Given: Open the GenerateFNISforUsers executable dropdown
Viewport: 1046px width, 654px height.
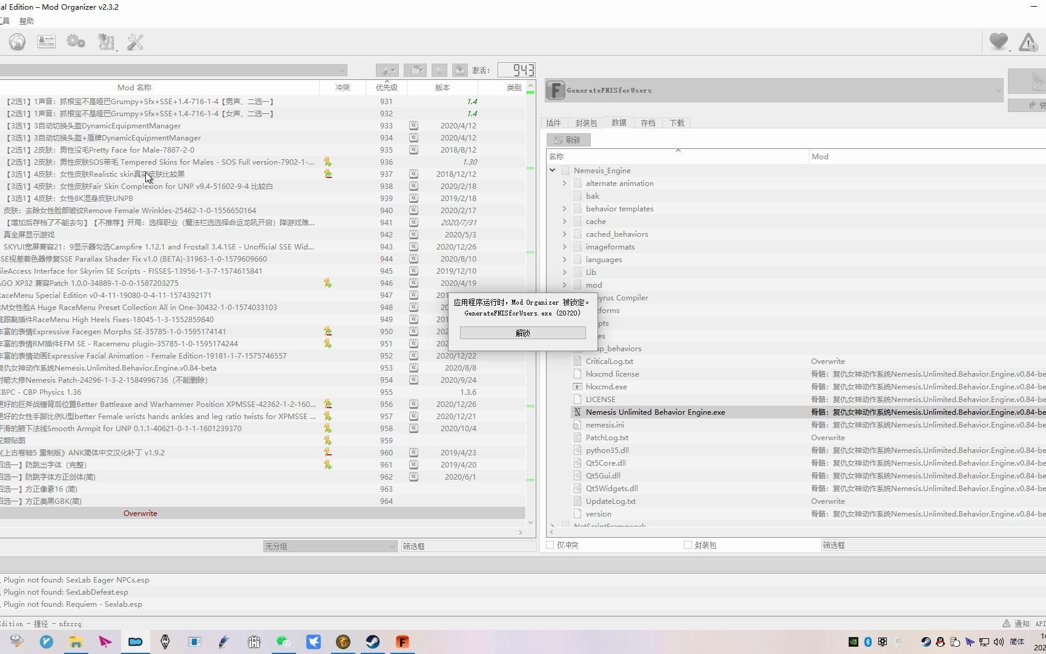Looking at the screenshot, I should 774,90.
